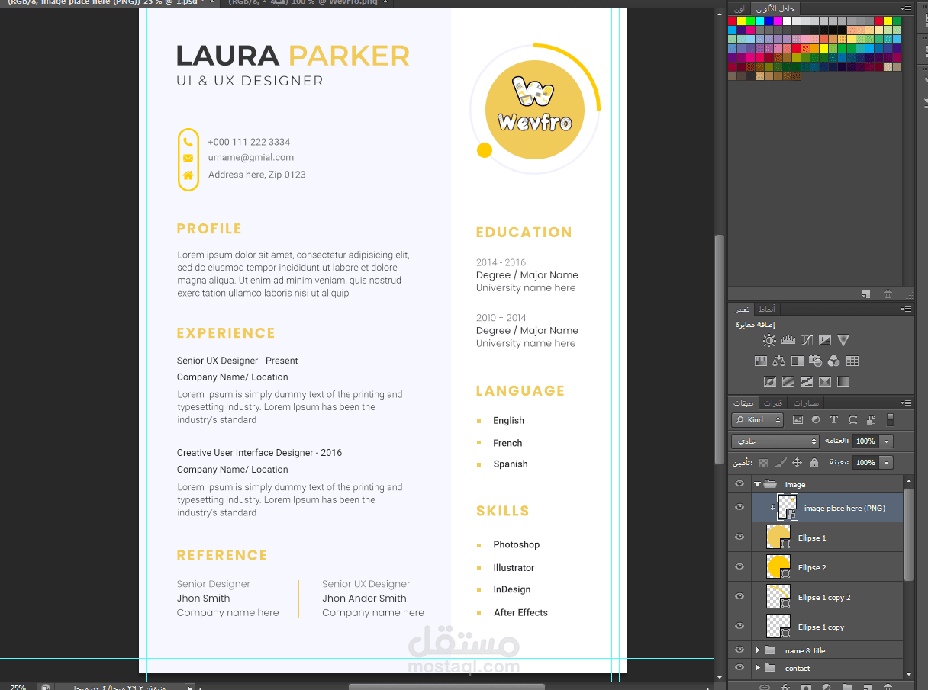Open the fill percentage dropdown
This screenshot has height=690, width=928.
click(886, 463)
